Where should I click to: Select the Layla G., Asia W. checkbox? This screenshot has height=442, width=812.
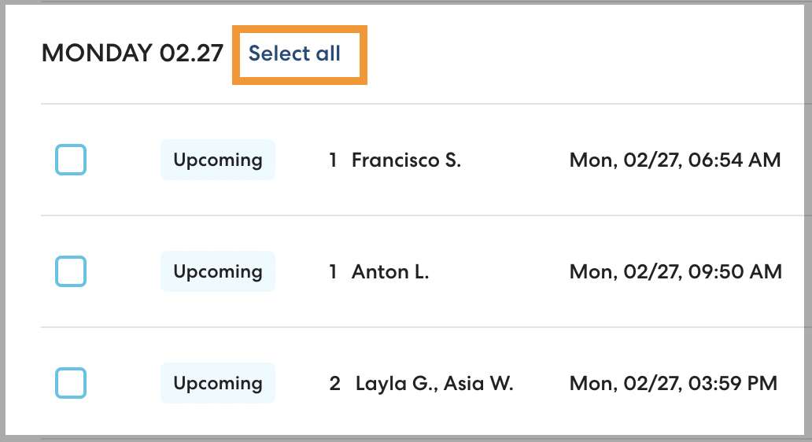coord(71,383)
